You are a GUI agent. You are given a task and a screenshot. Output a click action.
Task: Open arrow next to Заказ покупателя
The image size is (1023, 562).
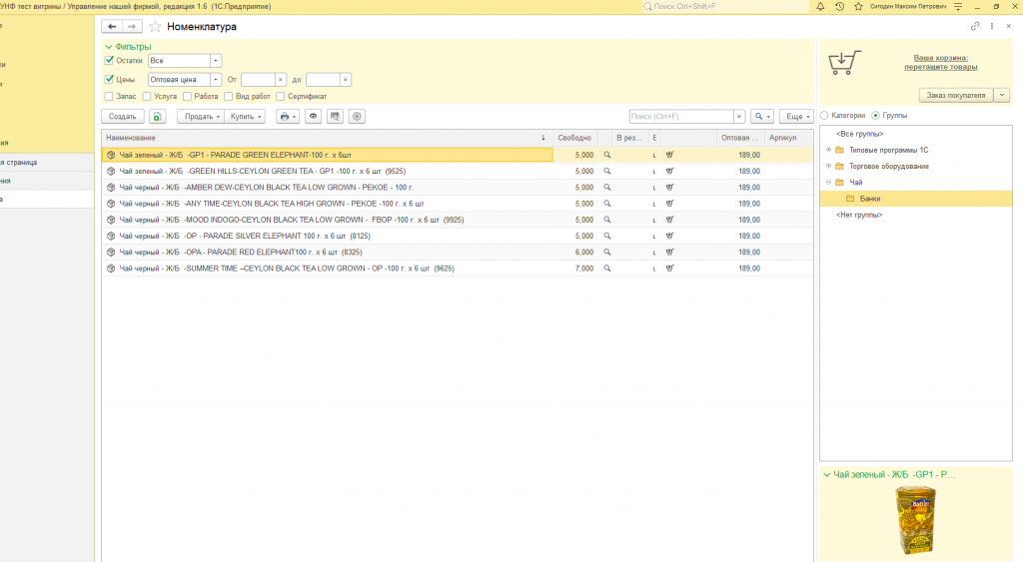(x=1002, y=95)
